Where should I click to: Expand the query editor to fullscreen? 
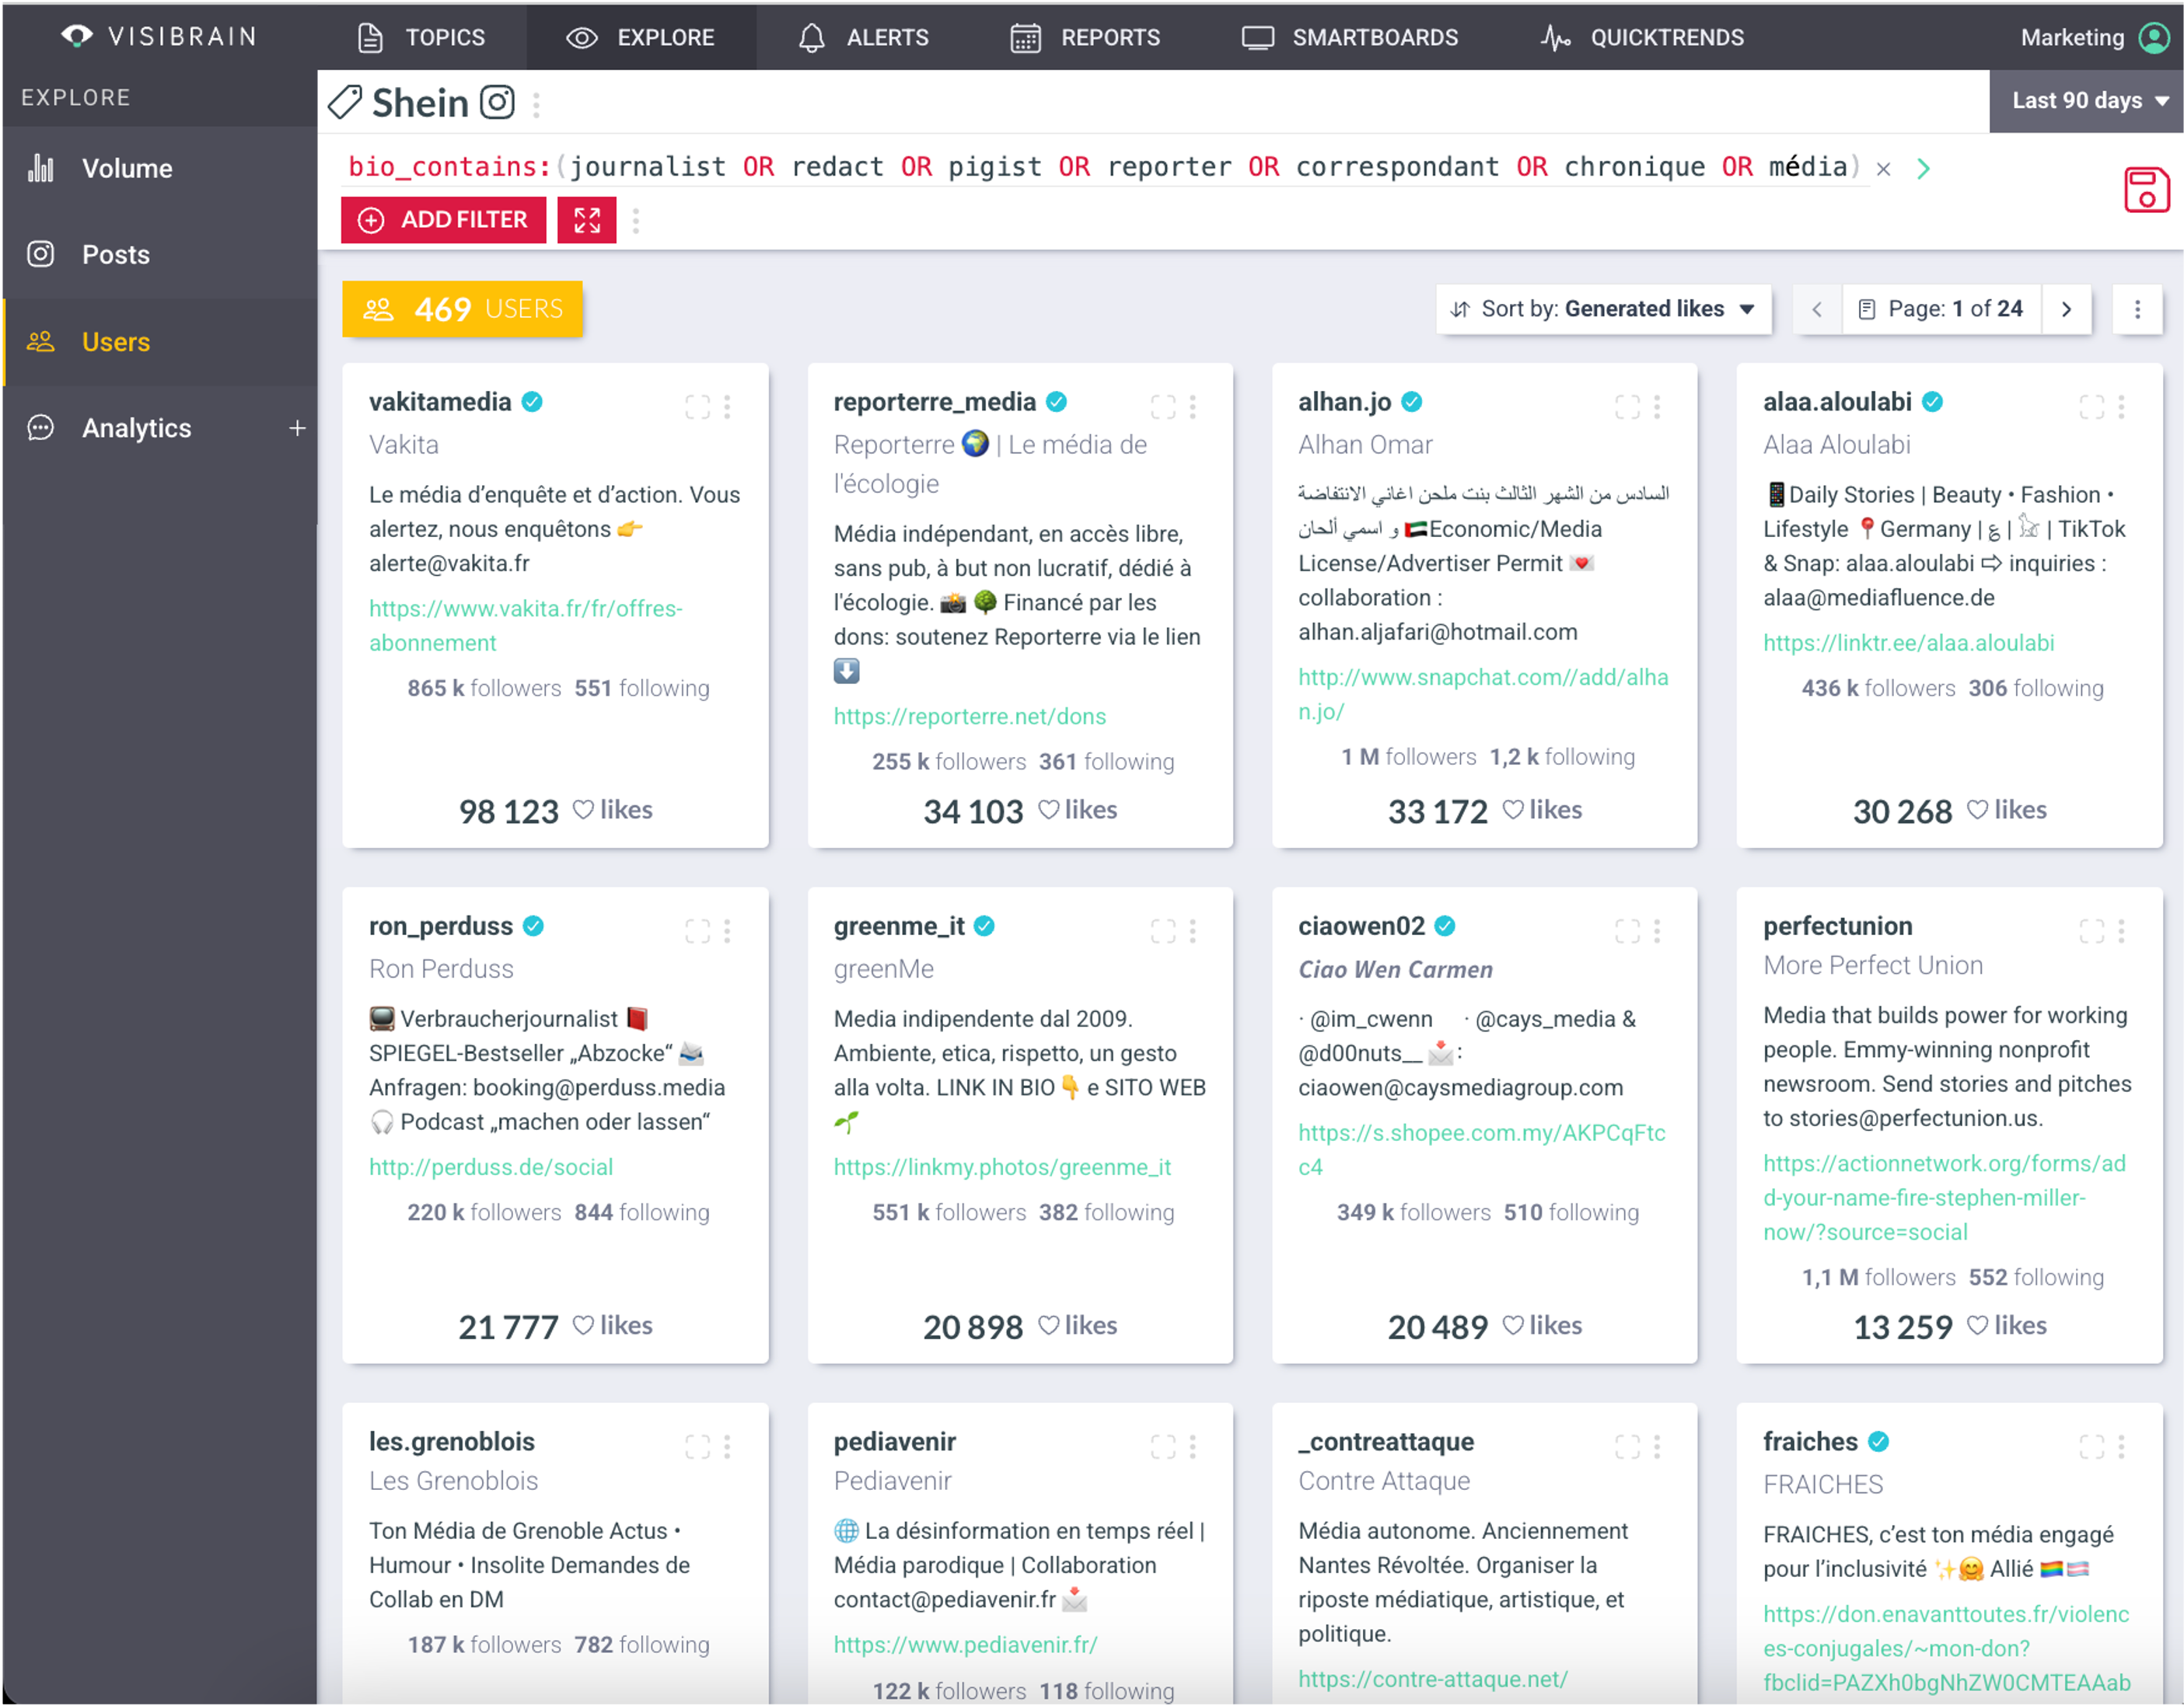pos(586,220)
